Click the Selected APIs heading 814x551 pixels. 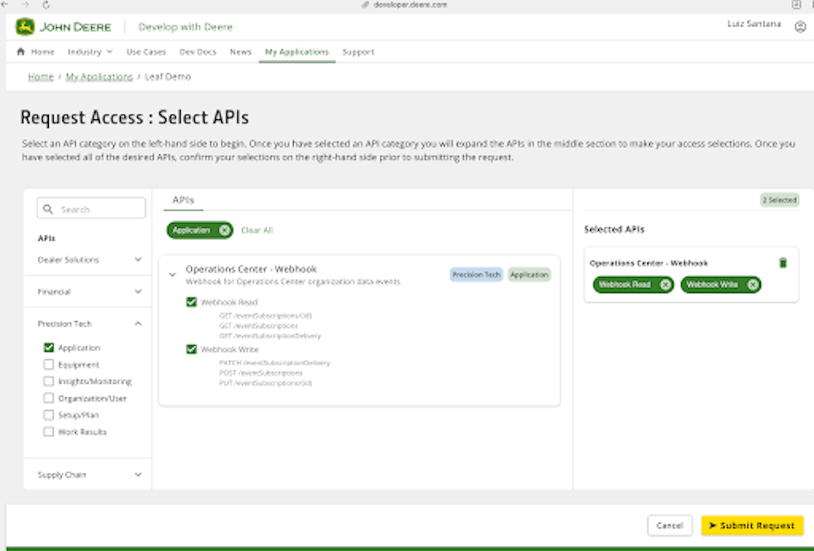(x=614, y=230)
